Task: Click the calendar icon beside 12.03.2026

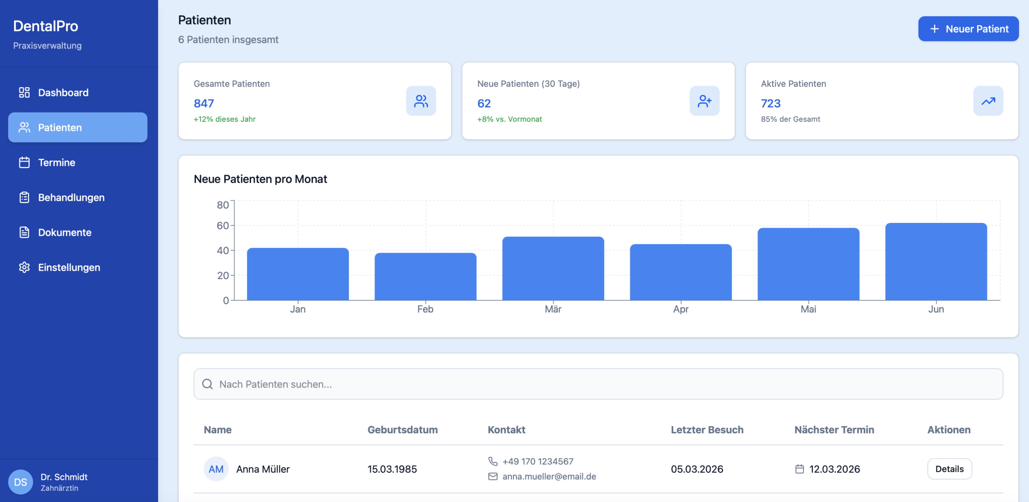Action: pos(799,469)
